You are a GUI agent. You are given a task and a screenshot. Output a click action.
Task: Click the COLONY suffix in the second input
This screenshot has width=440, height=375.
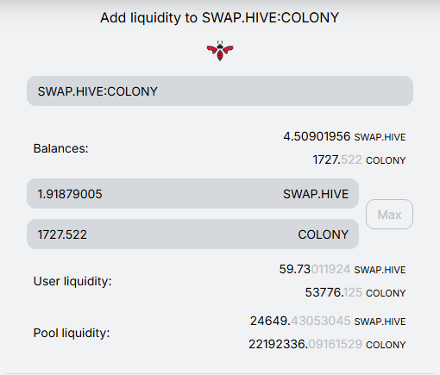point(324,234)
